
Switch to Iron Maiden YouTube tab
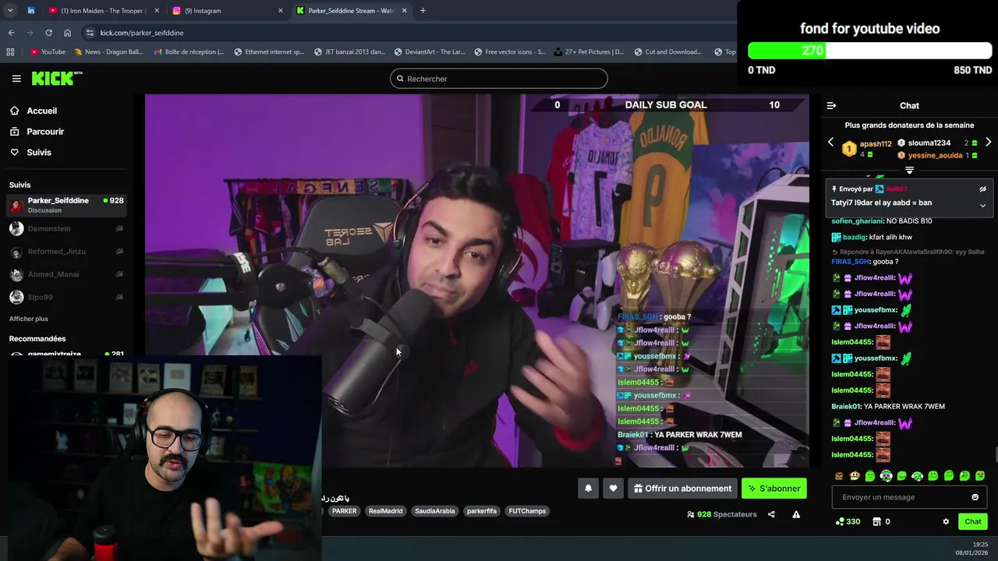pos(103,11)
